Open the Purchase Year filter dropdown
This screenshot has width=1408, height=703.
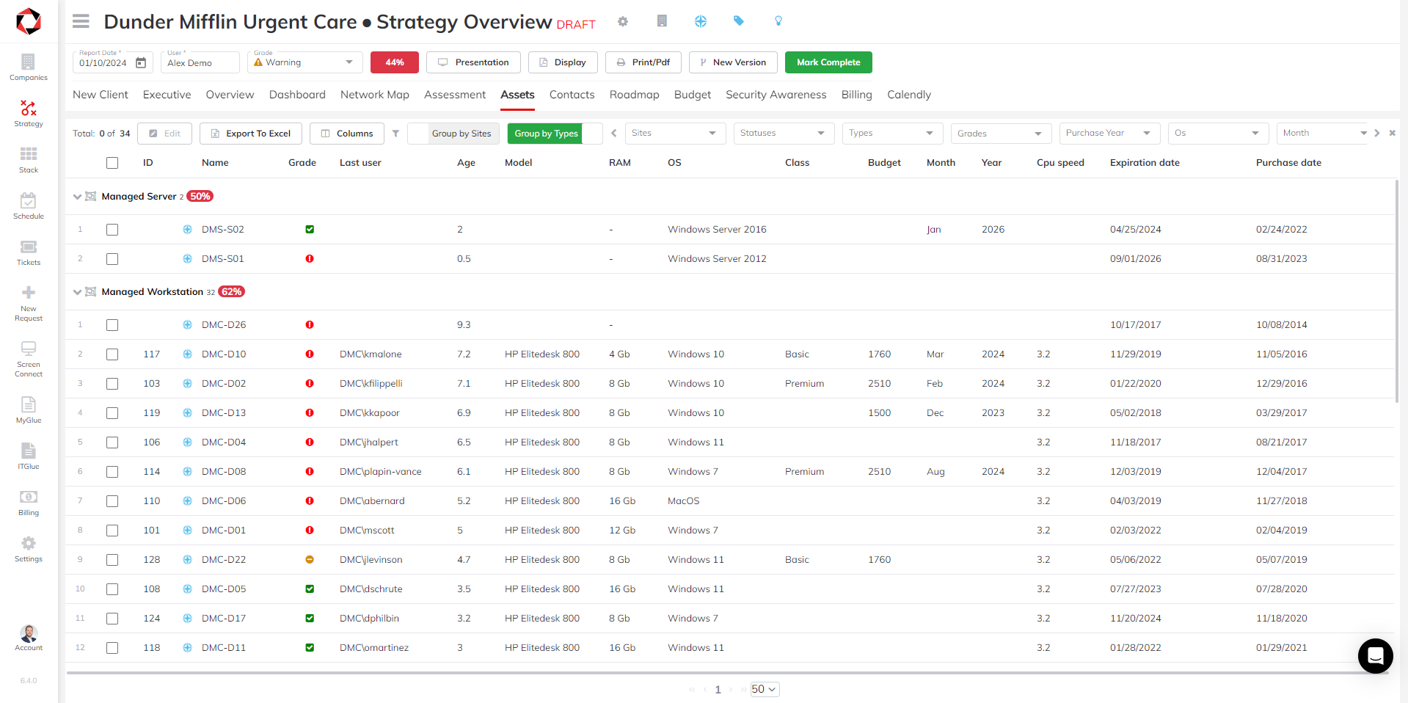1110,133
